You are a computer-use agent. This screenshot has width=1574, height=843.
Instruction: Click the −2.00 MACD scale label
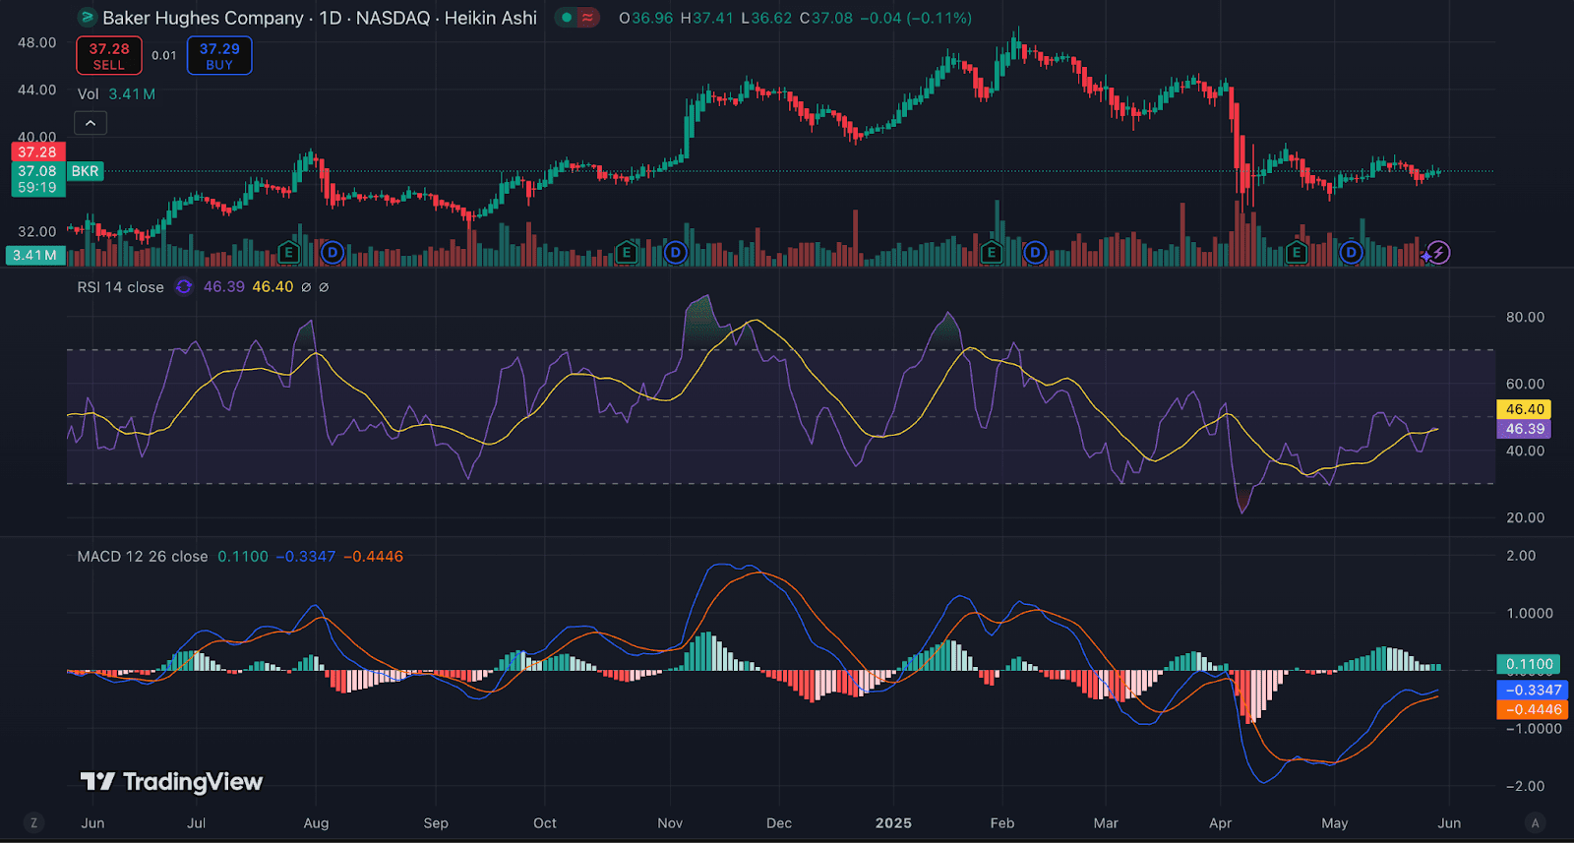tap(1526, 787)
